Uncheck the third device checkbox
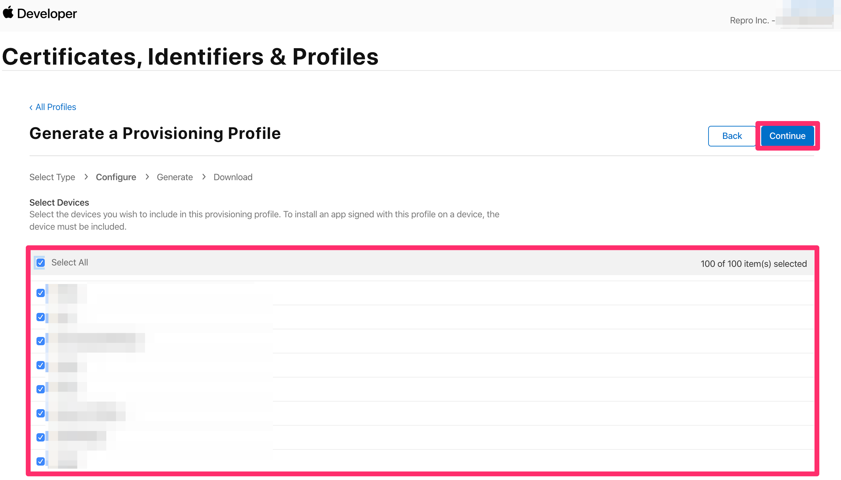 (x=41, y=341)
